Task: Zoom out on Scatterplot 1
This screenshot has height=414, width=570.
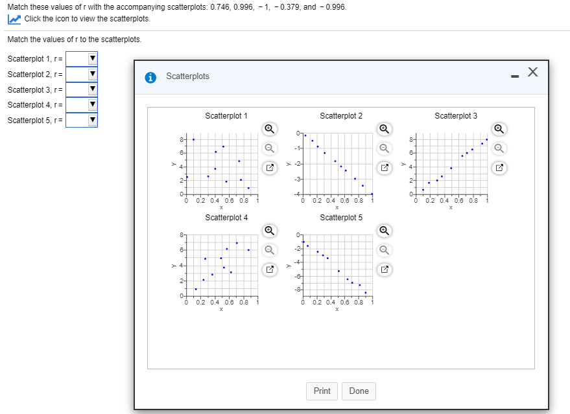Action: (x=269, y=148)
